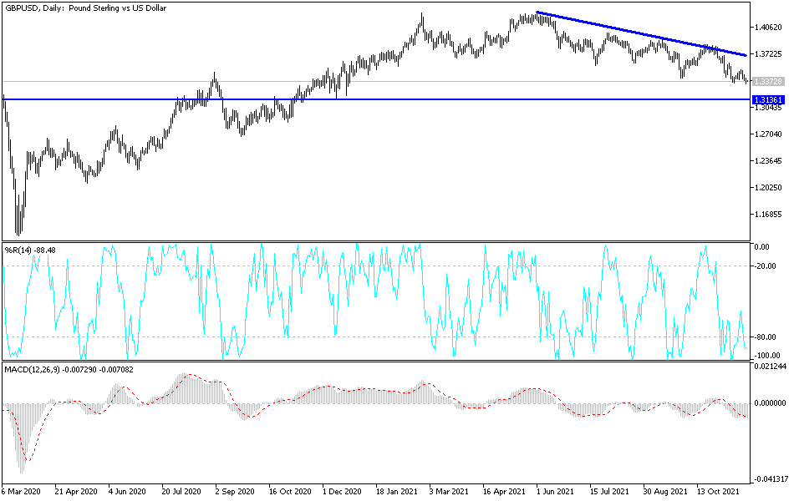Select the blue descending trendline
The width and height of the screenshot is (794, 501).
[644, 33]
